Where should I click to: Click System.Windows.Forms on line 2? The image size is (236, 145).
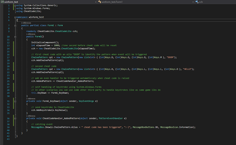(36, 8)
